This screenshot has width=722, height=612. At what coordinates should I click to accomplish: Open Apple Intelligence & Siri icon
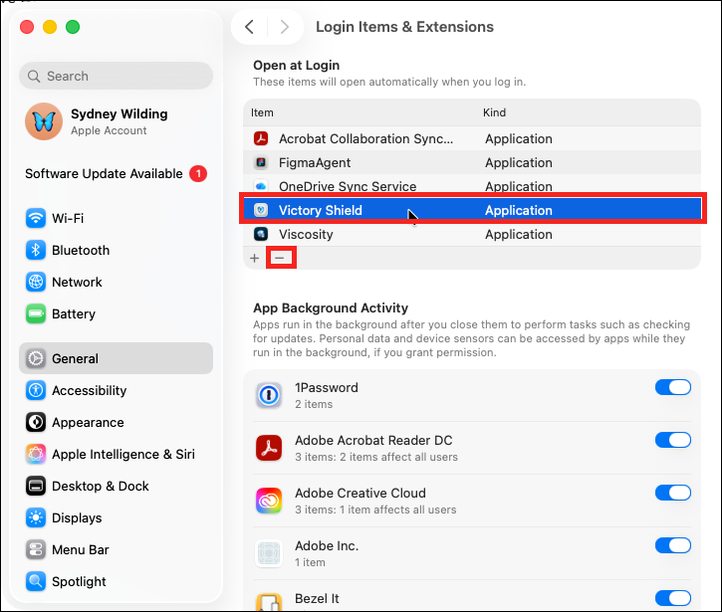tap(36, 454)
